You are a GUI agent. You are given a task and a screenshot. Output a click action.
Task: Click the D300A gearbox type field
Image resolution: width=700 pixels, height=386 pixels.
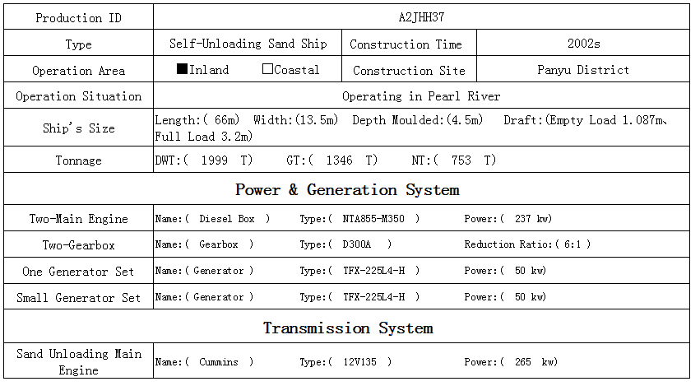[358, 244]
